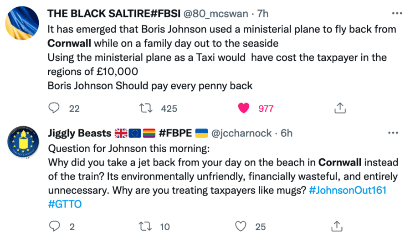Click the Jiggly Beasts display name
Viewport: 410px width, 243px height.
point(80,133)
